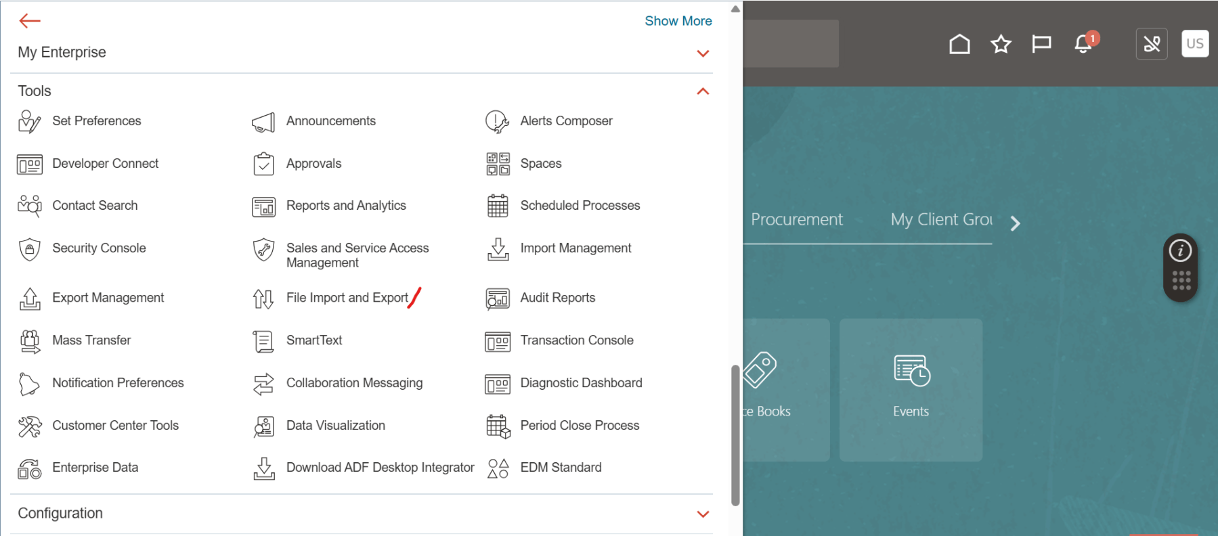Click the Watchlist flag icon
The image size is (1218, 536).
(x=1041, y=45)
